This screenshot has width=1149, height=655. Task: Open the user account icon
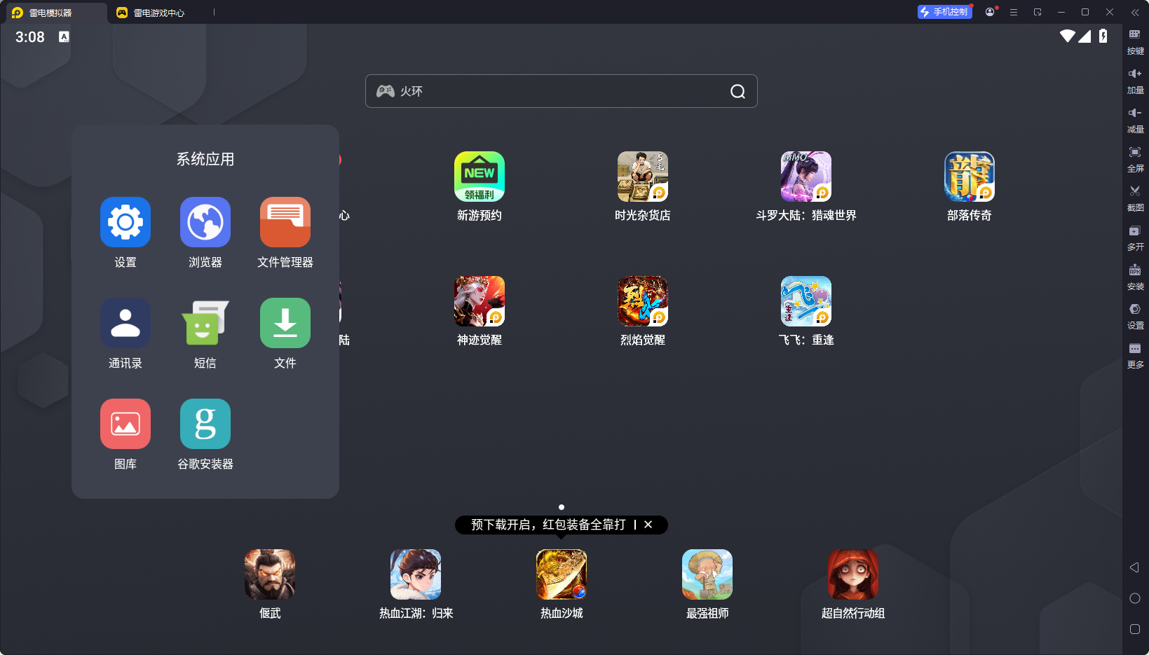point(990,12)
